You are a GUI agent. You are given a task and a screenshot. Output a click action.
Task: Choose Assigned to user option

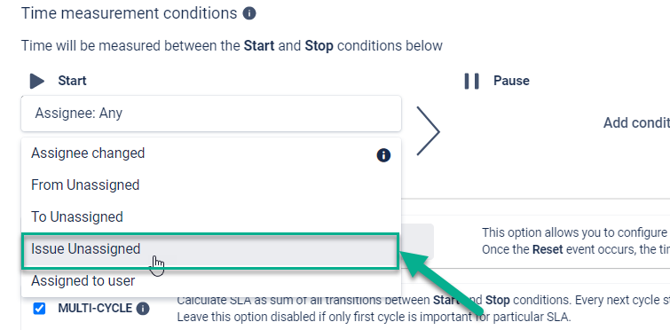pos(211,281)
